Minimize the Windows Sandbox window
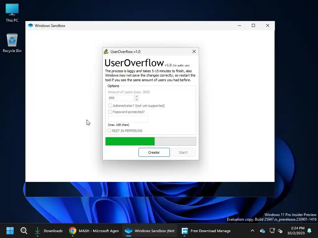This screenshot has height=238, width=318. (x=239, y=25)
